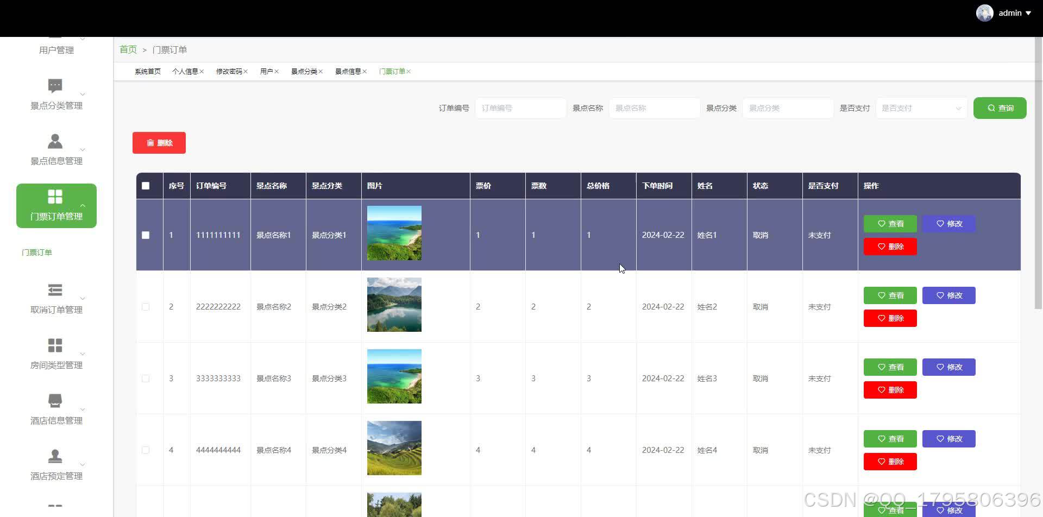This screenshot has width=1043, height=517.
Task: Expand 房间类型管理 sidebar menu
Action: [83, 354]
